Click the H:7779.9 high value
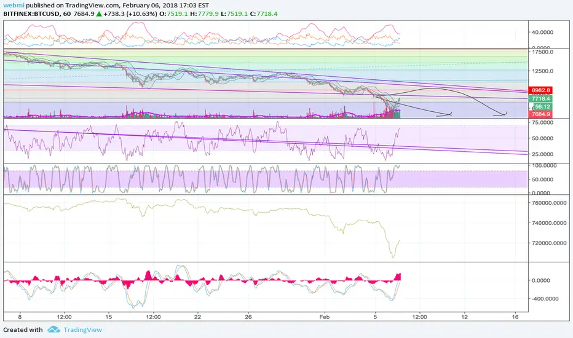Image resolution: width=573 pixels, height=338 pixels. (x=204, y=14)
